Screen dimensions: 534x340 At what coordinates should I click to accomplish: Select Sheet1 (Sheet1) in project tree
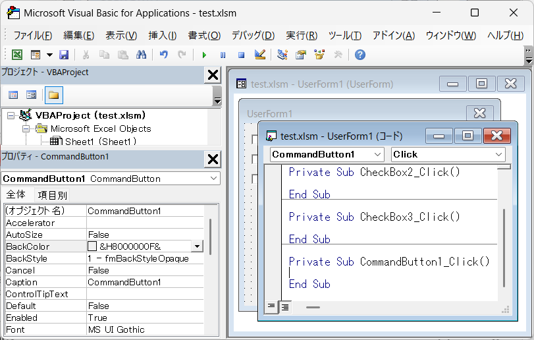101,142
